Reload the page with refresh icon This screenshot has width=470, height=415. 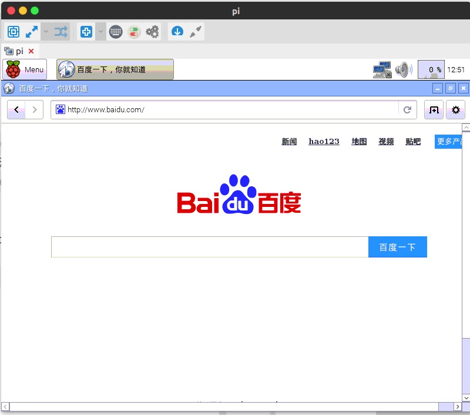point(407,110)
